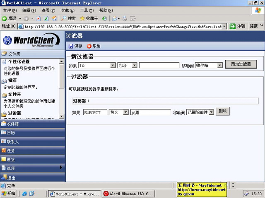Open the Tools (工具) menu
The height and width of the screenshot is (198, 265).
tap(87, 10)
